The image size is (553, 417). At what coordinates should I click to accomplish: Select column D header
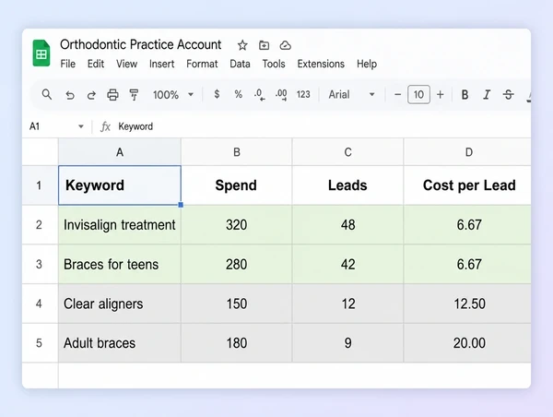(x=467, y=152)
